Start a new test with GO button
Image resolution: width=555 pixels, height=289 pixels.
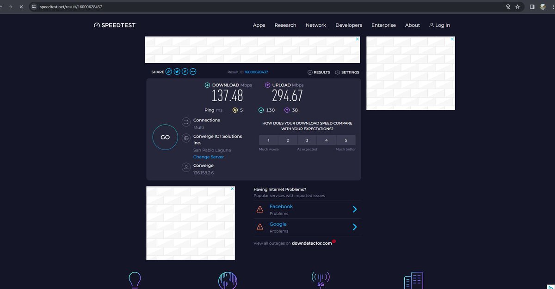(165, 137)
